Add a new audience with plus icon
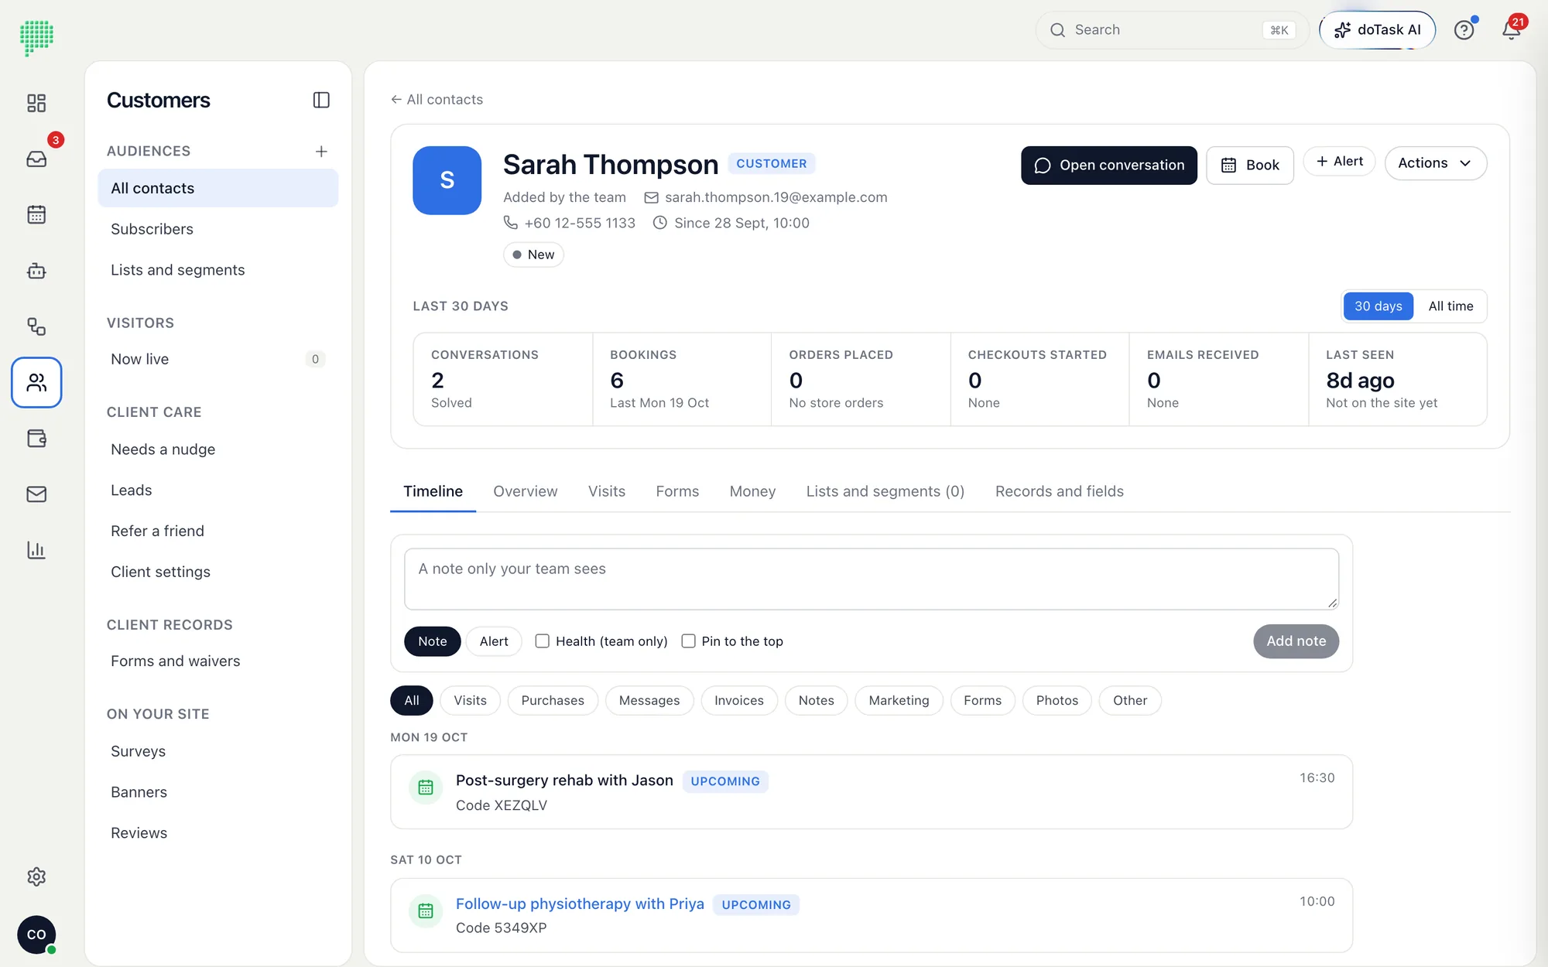 click(321, 152)
